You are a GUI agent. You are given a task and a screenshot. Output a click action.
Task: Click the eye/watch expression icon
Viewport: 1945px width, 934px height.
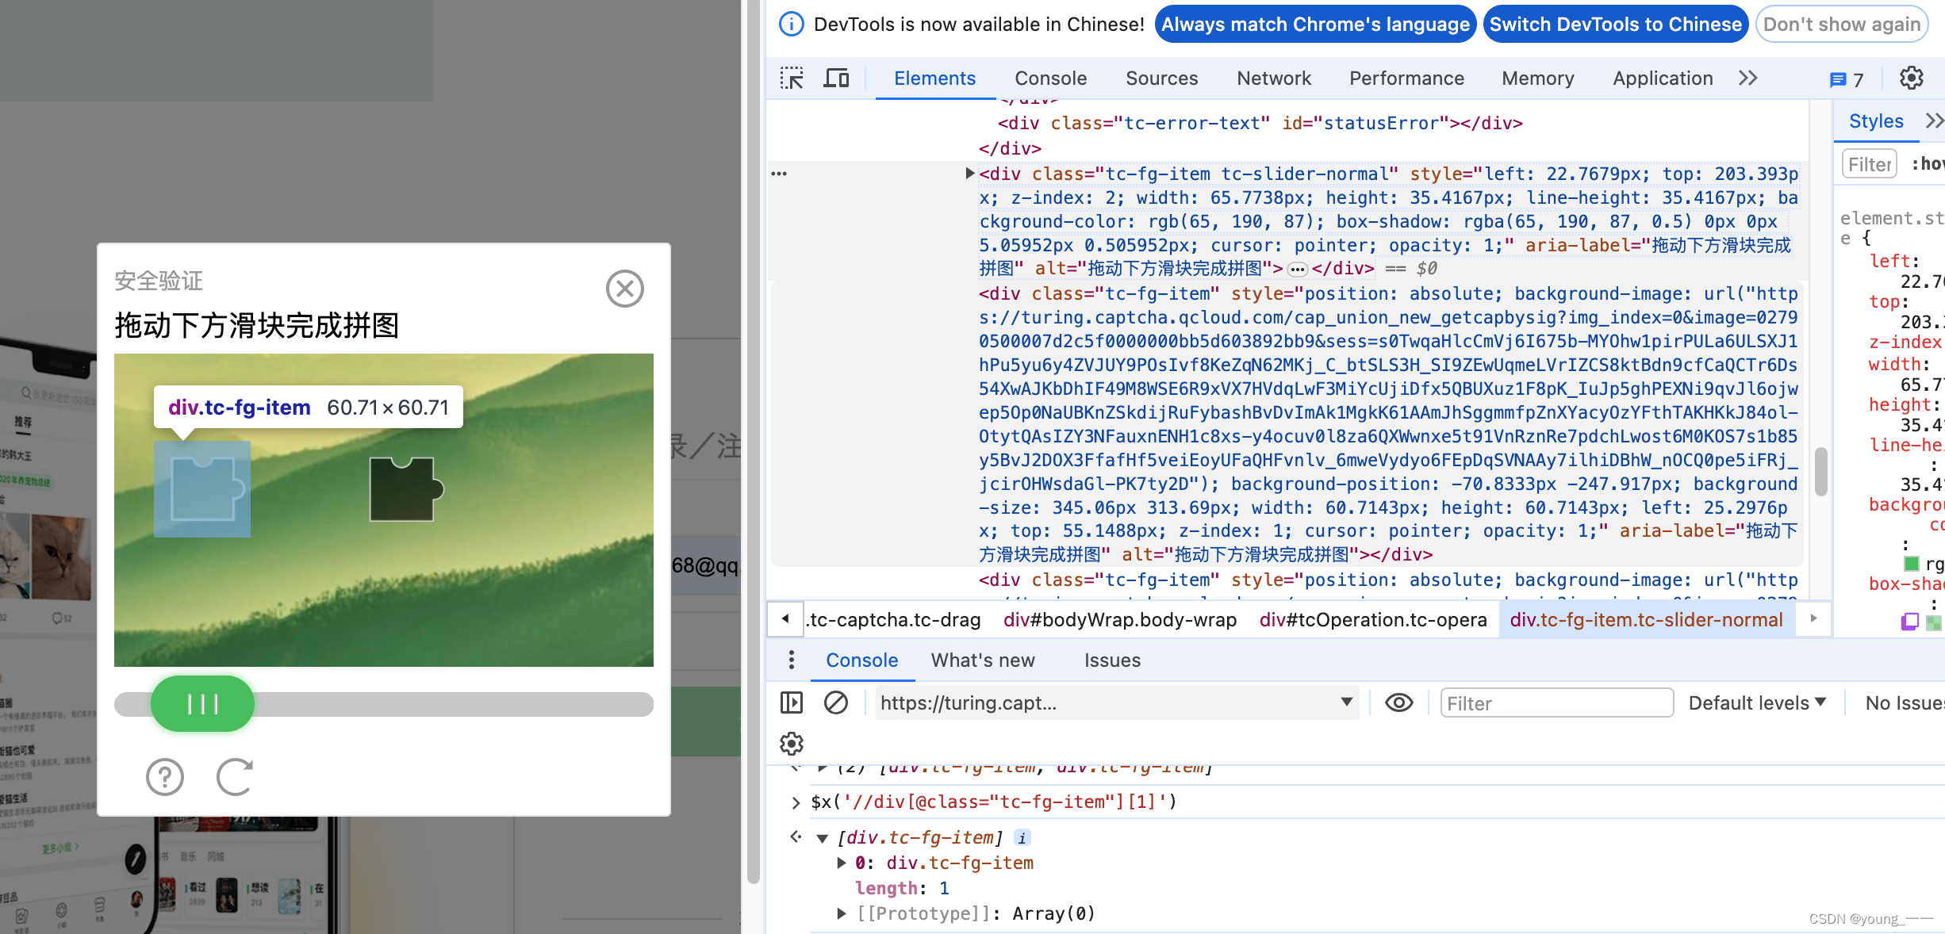[1397, 703]
